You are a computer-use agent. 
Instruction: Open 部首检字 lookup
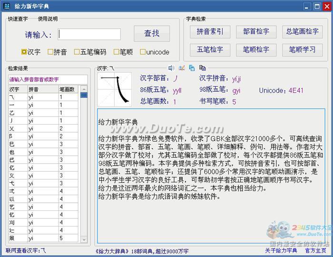click(x=256, y=32)
